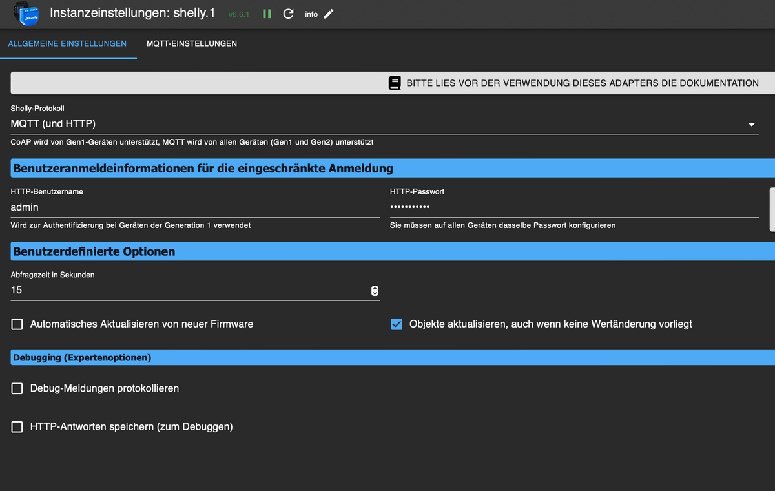
Task: Focus the HTTP-Passwort field
Action: [x=575, y=207]
